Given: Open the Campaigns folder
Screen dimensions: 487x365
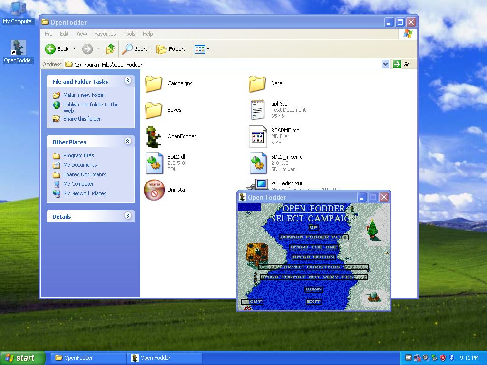Looking at the screenshot, I should 153,84.
